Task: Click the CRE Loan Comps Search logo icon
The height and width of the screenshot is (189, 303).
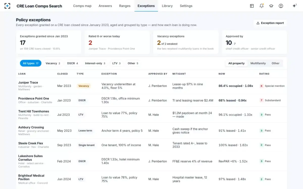Action: coord(7,6)
